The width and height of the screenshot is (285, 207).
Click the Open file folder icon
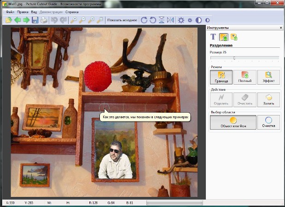[x=8, y=20]
